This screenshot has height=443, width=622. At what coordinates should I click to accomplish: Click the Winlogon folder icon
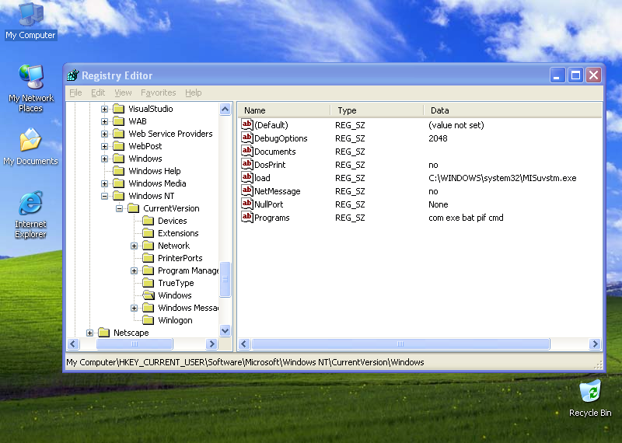coord(148,320)
